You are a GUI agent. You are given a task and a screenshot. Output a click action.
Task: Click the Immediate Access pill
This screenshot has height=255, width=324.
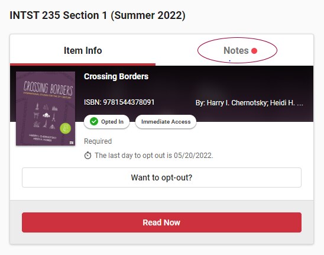coord(166,122)
